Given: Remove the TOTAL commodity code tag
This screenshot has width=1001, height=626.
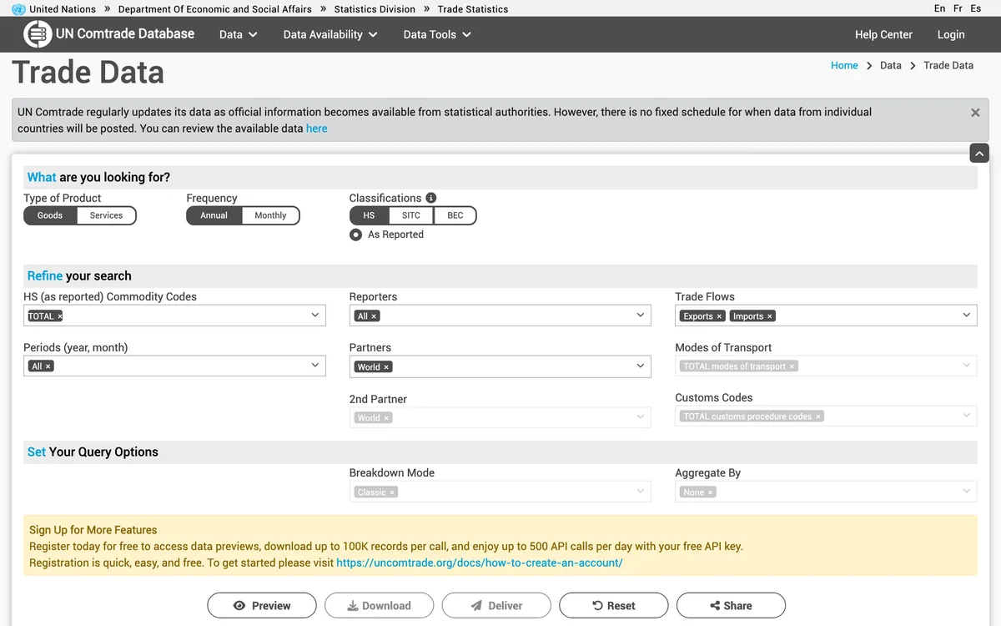Looking at the screenshot, I should pos(59,316).
